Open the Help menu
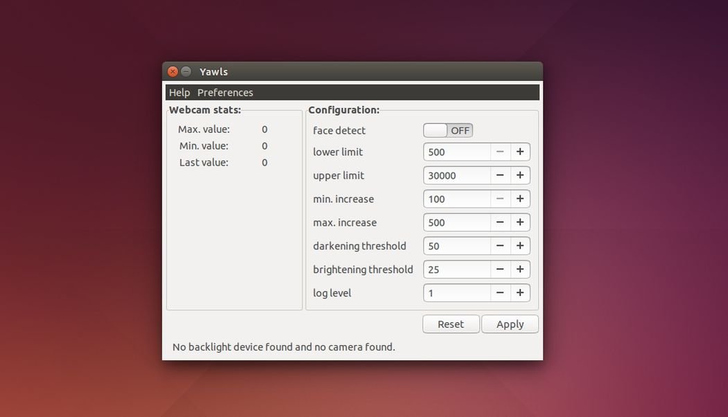 [179, 92]
